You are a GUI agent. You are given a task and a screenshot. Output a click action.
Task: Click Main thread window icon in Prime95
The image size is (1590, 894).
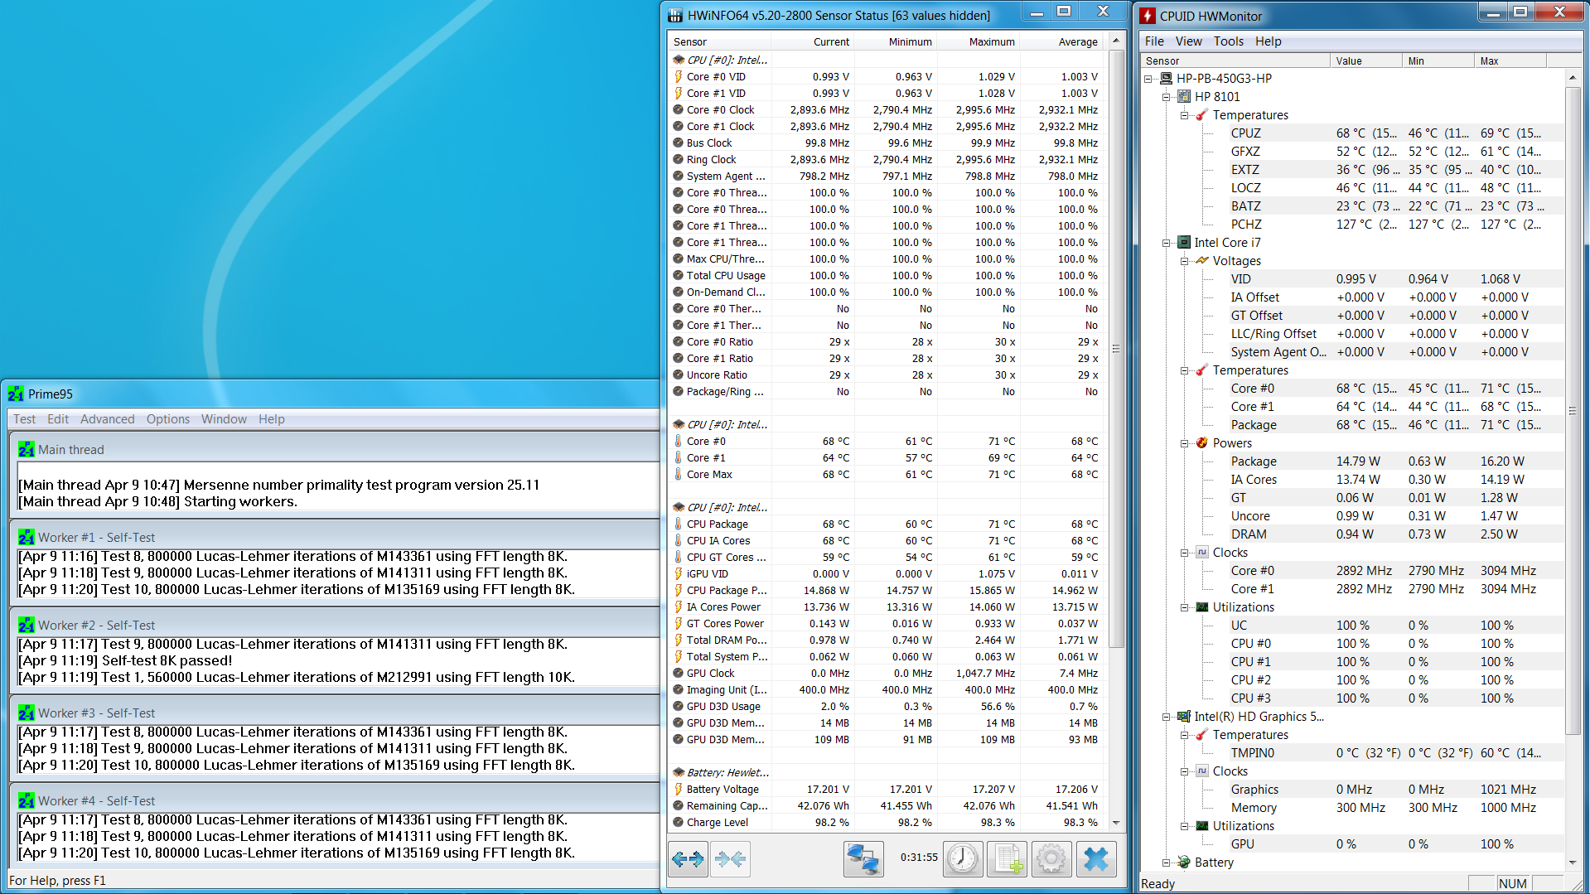pos(27,450)
